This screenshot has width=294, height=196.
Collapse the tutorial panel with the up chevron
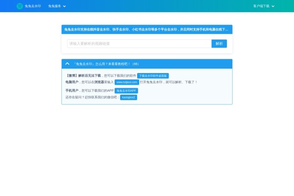click(x=67, y=64)
